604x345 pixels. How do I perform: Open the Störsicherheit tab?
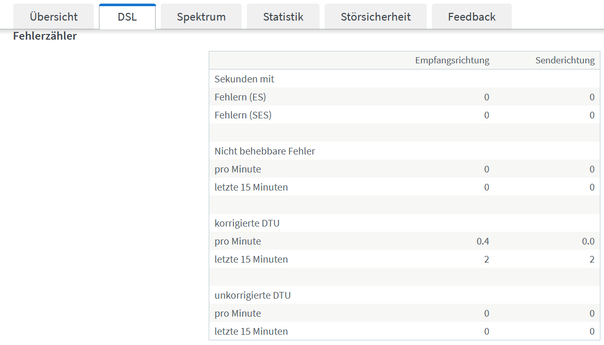click(x=376, y=16)
